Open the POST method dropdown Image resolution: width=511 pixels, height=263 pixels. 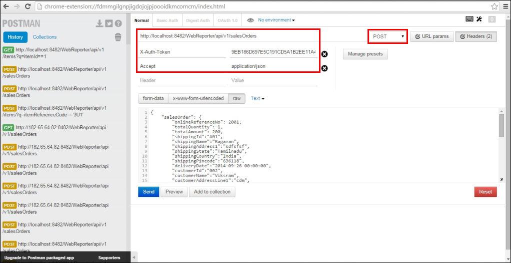[x=388, y=36]
